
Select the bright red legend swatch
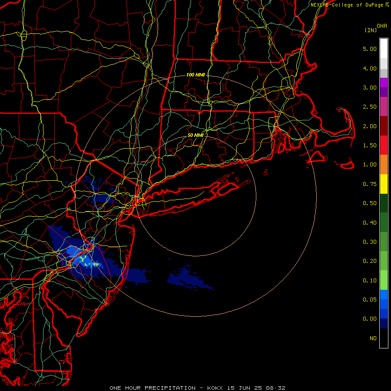(384, 145)
